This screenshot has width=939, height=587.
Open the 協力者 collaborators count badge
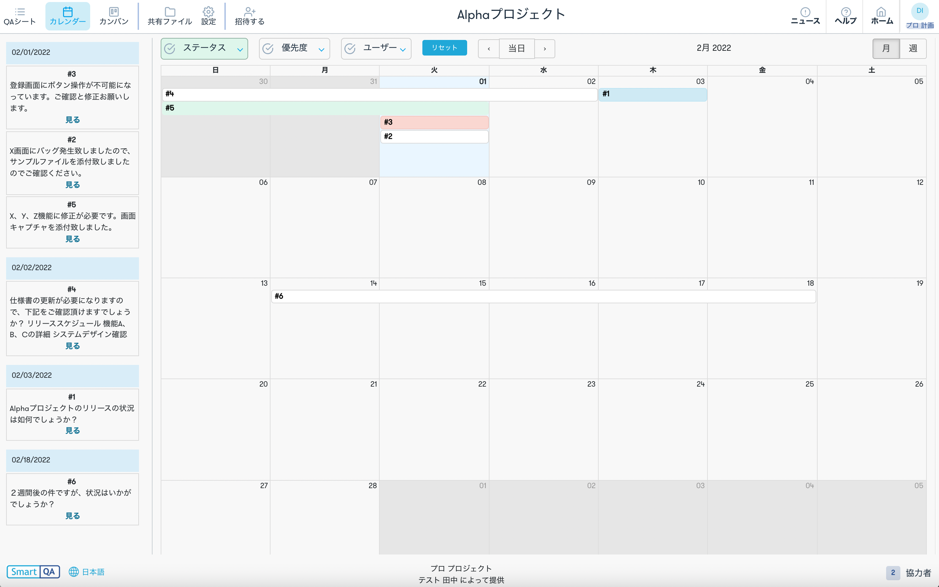893,573
